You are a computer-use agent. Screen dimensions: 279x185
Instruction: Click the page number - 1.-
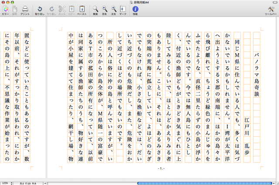pyautogui.click(x=161, y=168)
